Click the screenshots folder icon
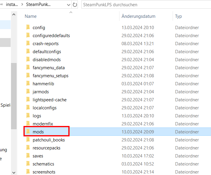 (x=28, y=172)
